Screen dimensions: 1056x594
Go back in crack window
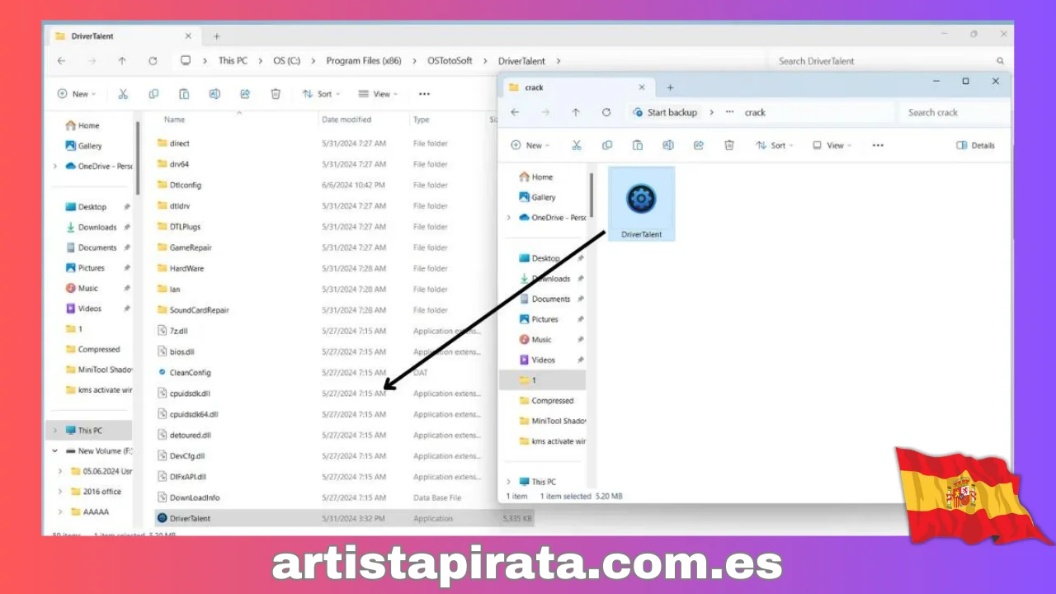tap(515, 112)
